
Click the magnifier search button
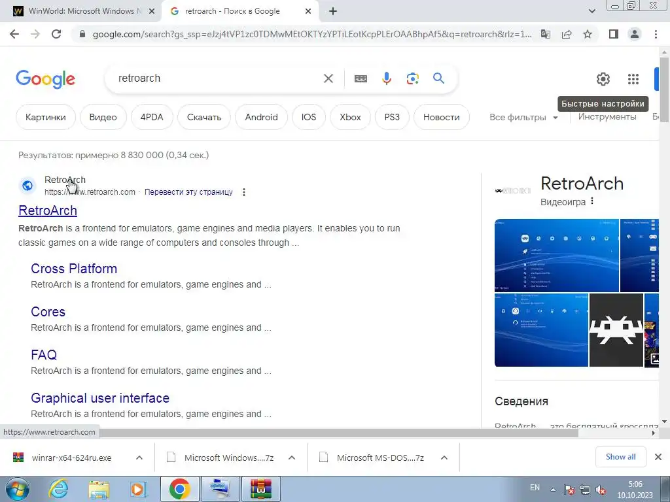click(438, 78)
